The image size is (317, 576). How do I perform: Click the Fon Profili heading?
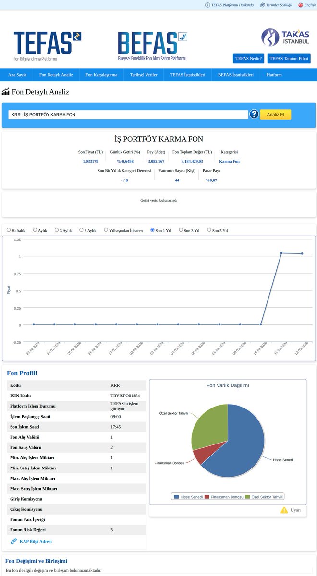click(x=22, y=373)
